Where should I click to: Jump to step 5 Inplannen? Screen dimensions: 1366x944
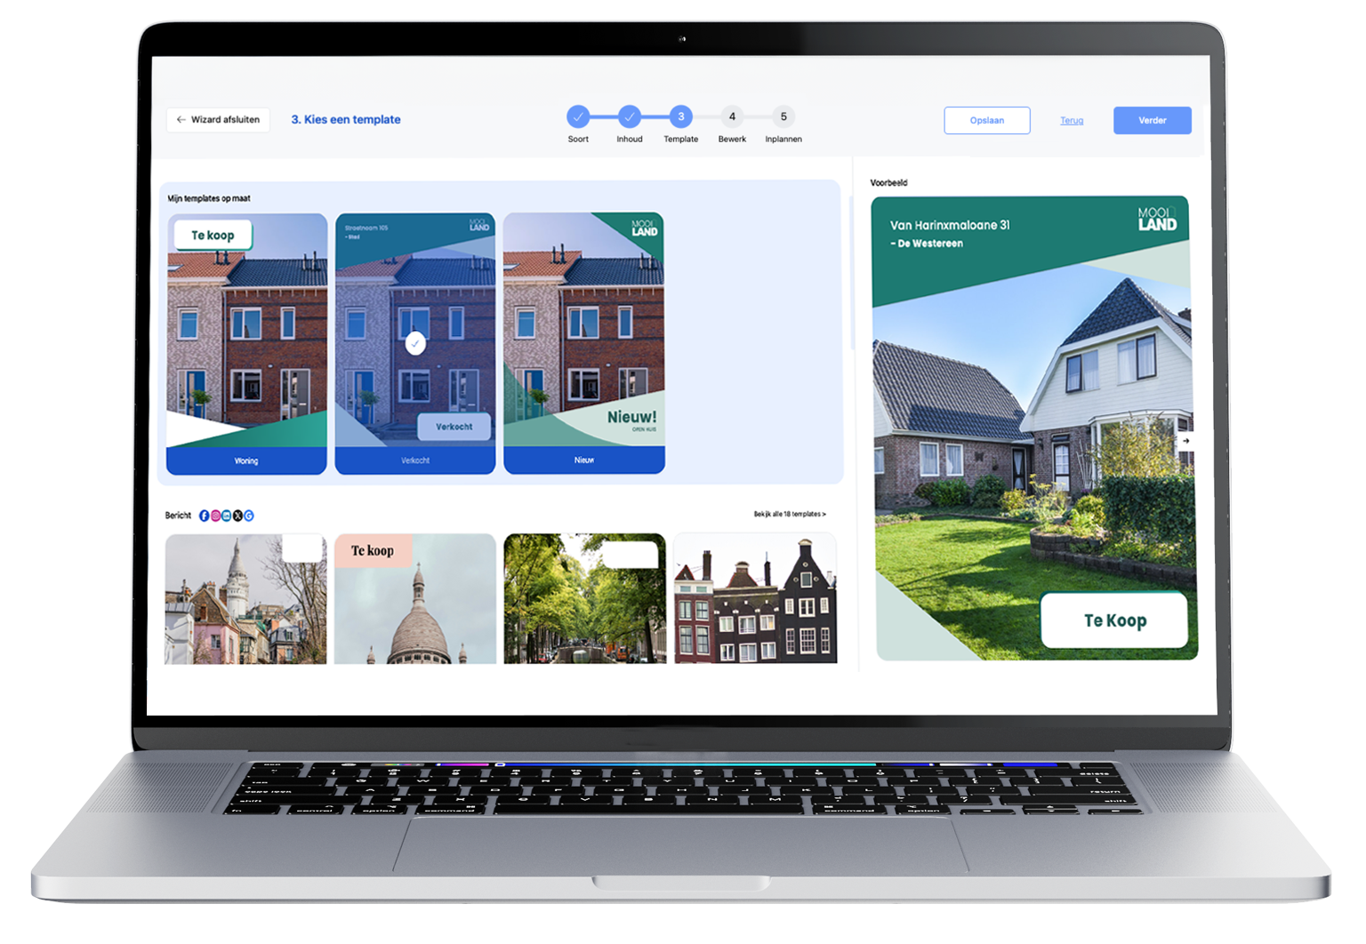point(783,116)
